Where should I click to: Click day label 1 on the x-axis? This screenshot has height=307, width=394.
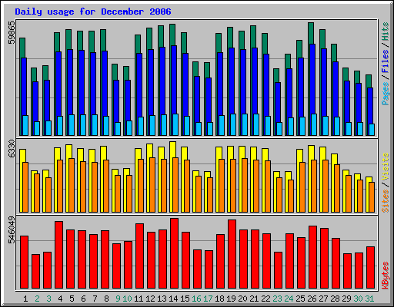pos(25,299)
